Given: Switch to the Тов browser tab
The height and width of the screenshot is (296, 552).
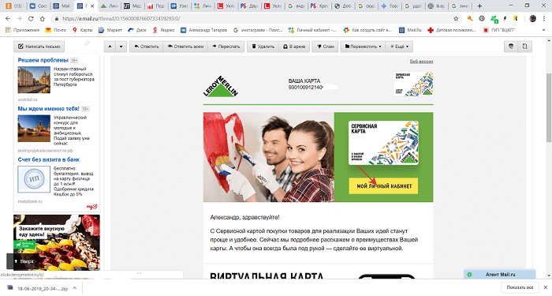Looking at the screenshot, I should coord(390,6).
